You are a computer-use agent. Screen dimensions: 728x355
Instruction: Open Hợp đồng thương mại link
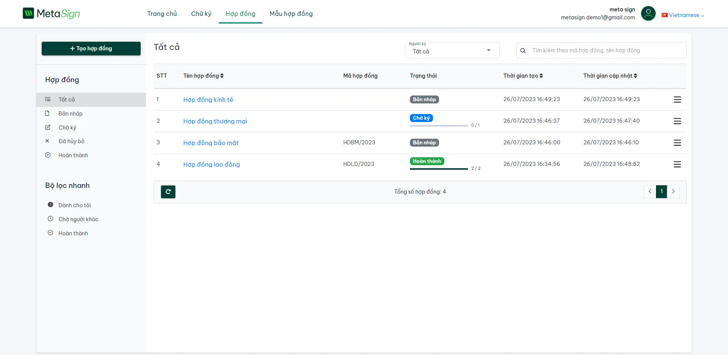coord(215,121)
